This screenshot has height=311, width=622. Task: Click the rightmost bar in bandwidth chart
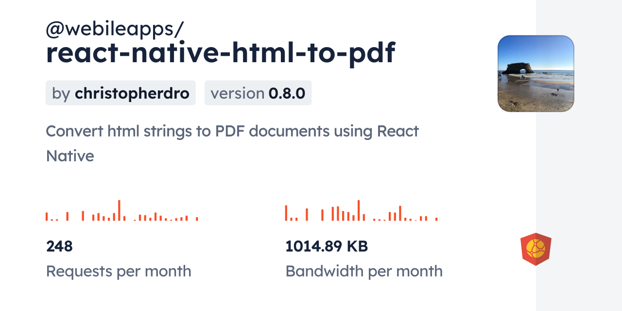436,219
